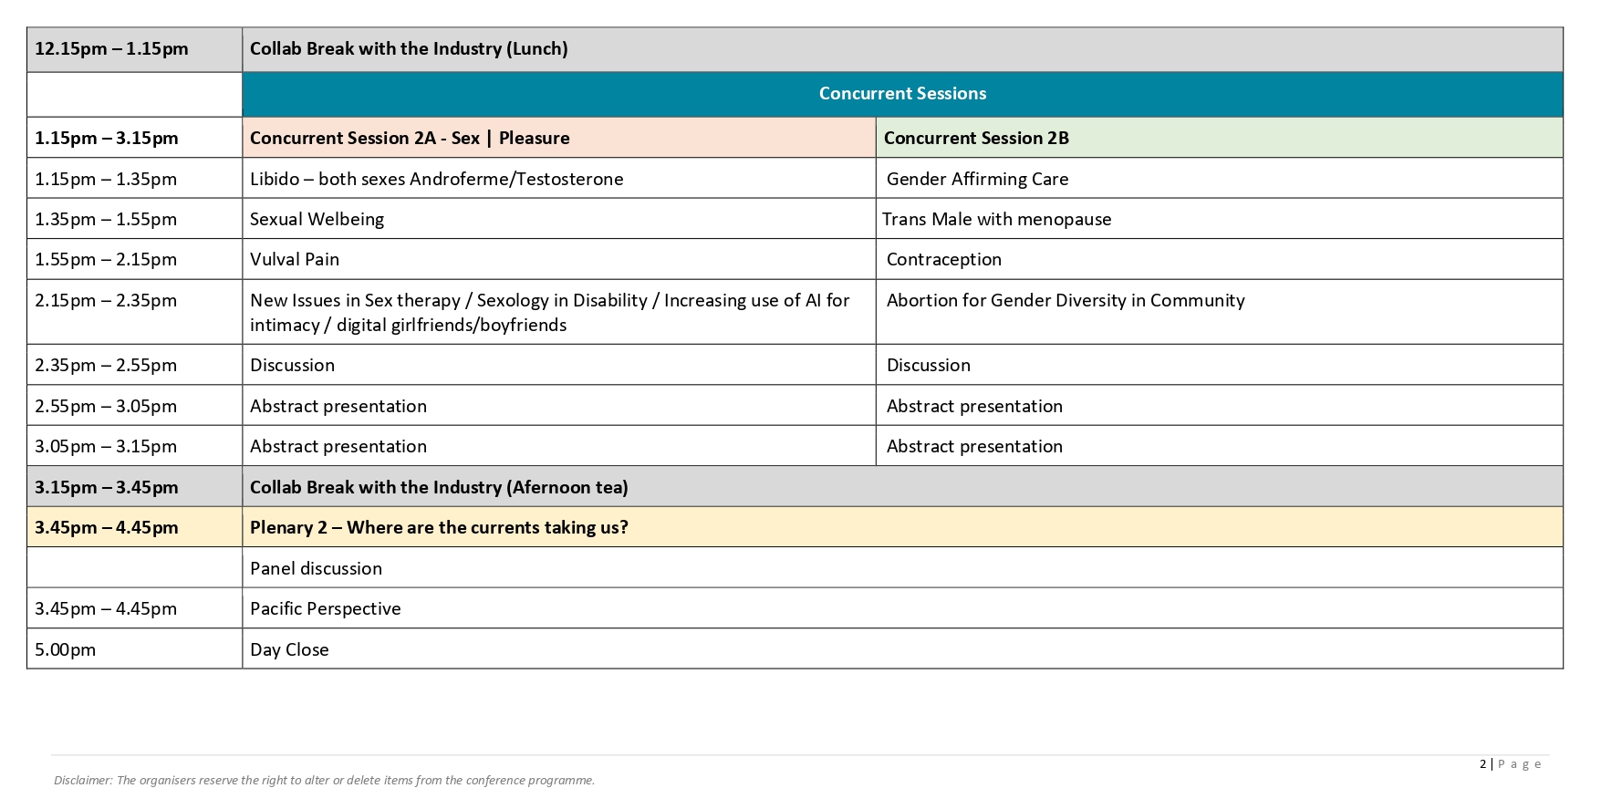Click the Discussion cell under Session 2A

click(292, 366)
